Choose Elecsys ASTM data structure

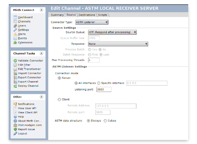(89, 121)
